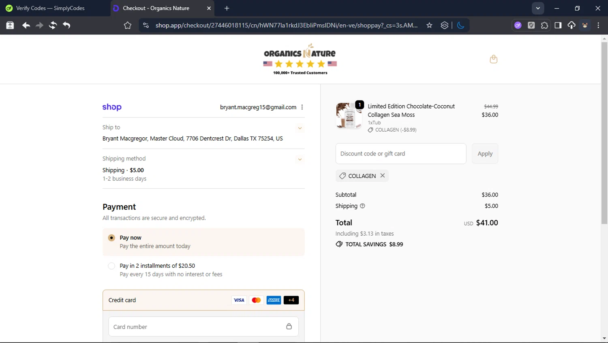Click the scrollbar down arrow
The height and width of the screenshot is (343, 608).
(604, 339)
